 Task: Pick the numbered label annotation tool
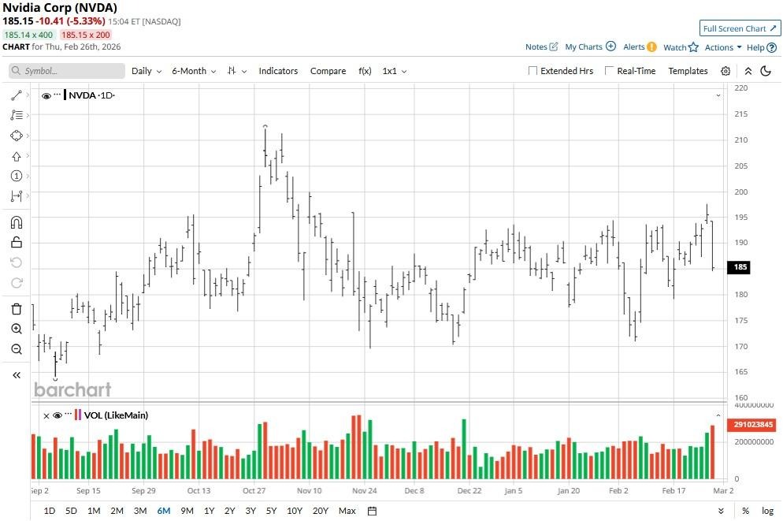tap(17, 176)
